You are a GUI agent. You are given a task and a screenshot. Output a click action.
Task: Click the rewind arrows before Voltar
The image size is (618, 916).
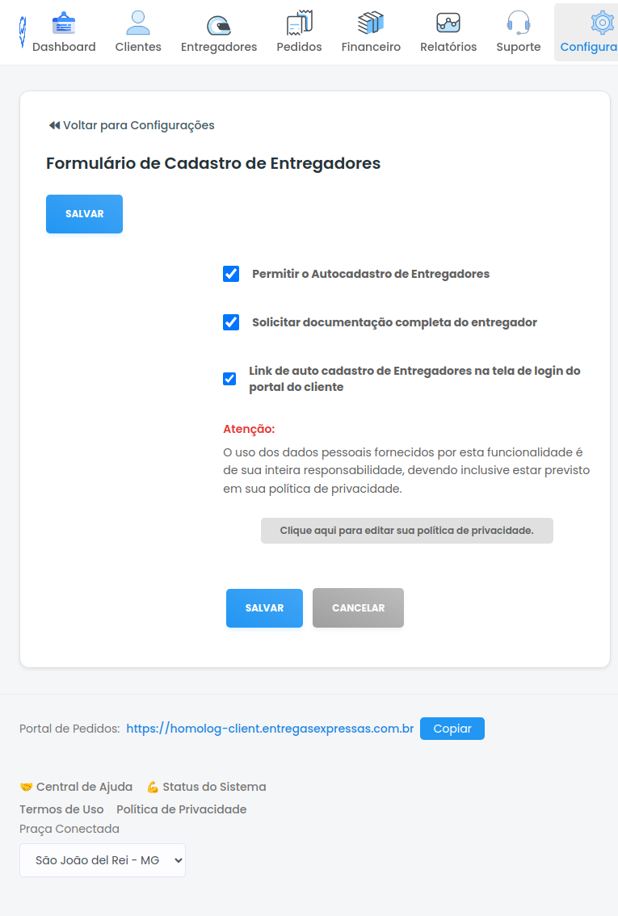pos(54,125)
